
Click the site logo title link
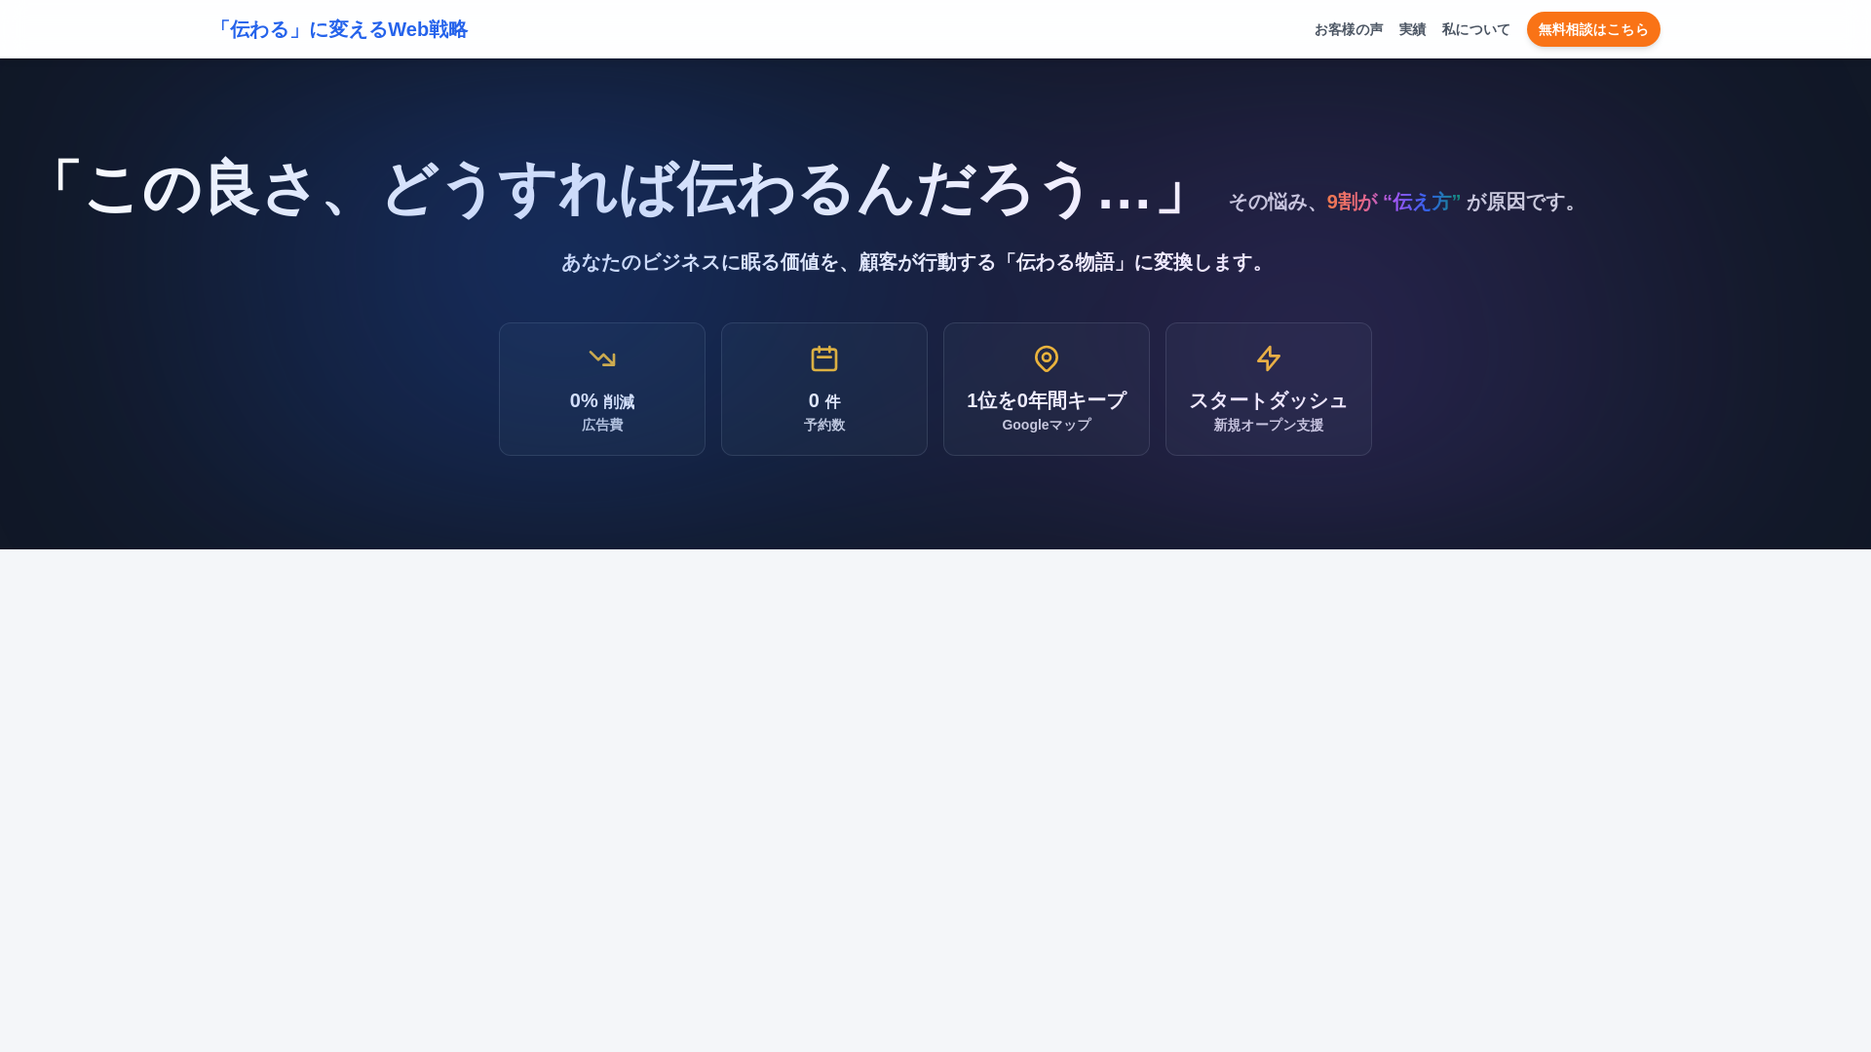pyautogui.click(x=339, y=29)
